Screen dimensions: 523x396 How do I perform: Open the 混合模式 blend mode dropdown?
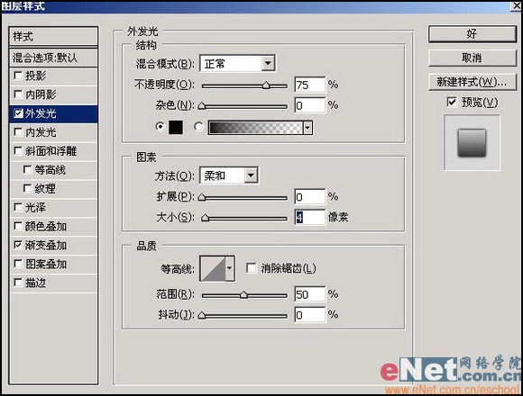[x=237, y=63]
